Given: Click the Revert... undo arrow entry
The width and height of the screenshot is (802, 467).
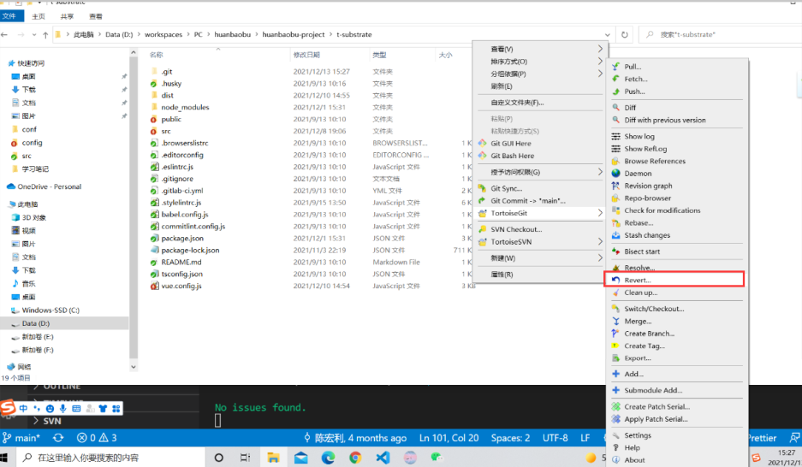Looking at the screenshot, I should 638,280.
